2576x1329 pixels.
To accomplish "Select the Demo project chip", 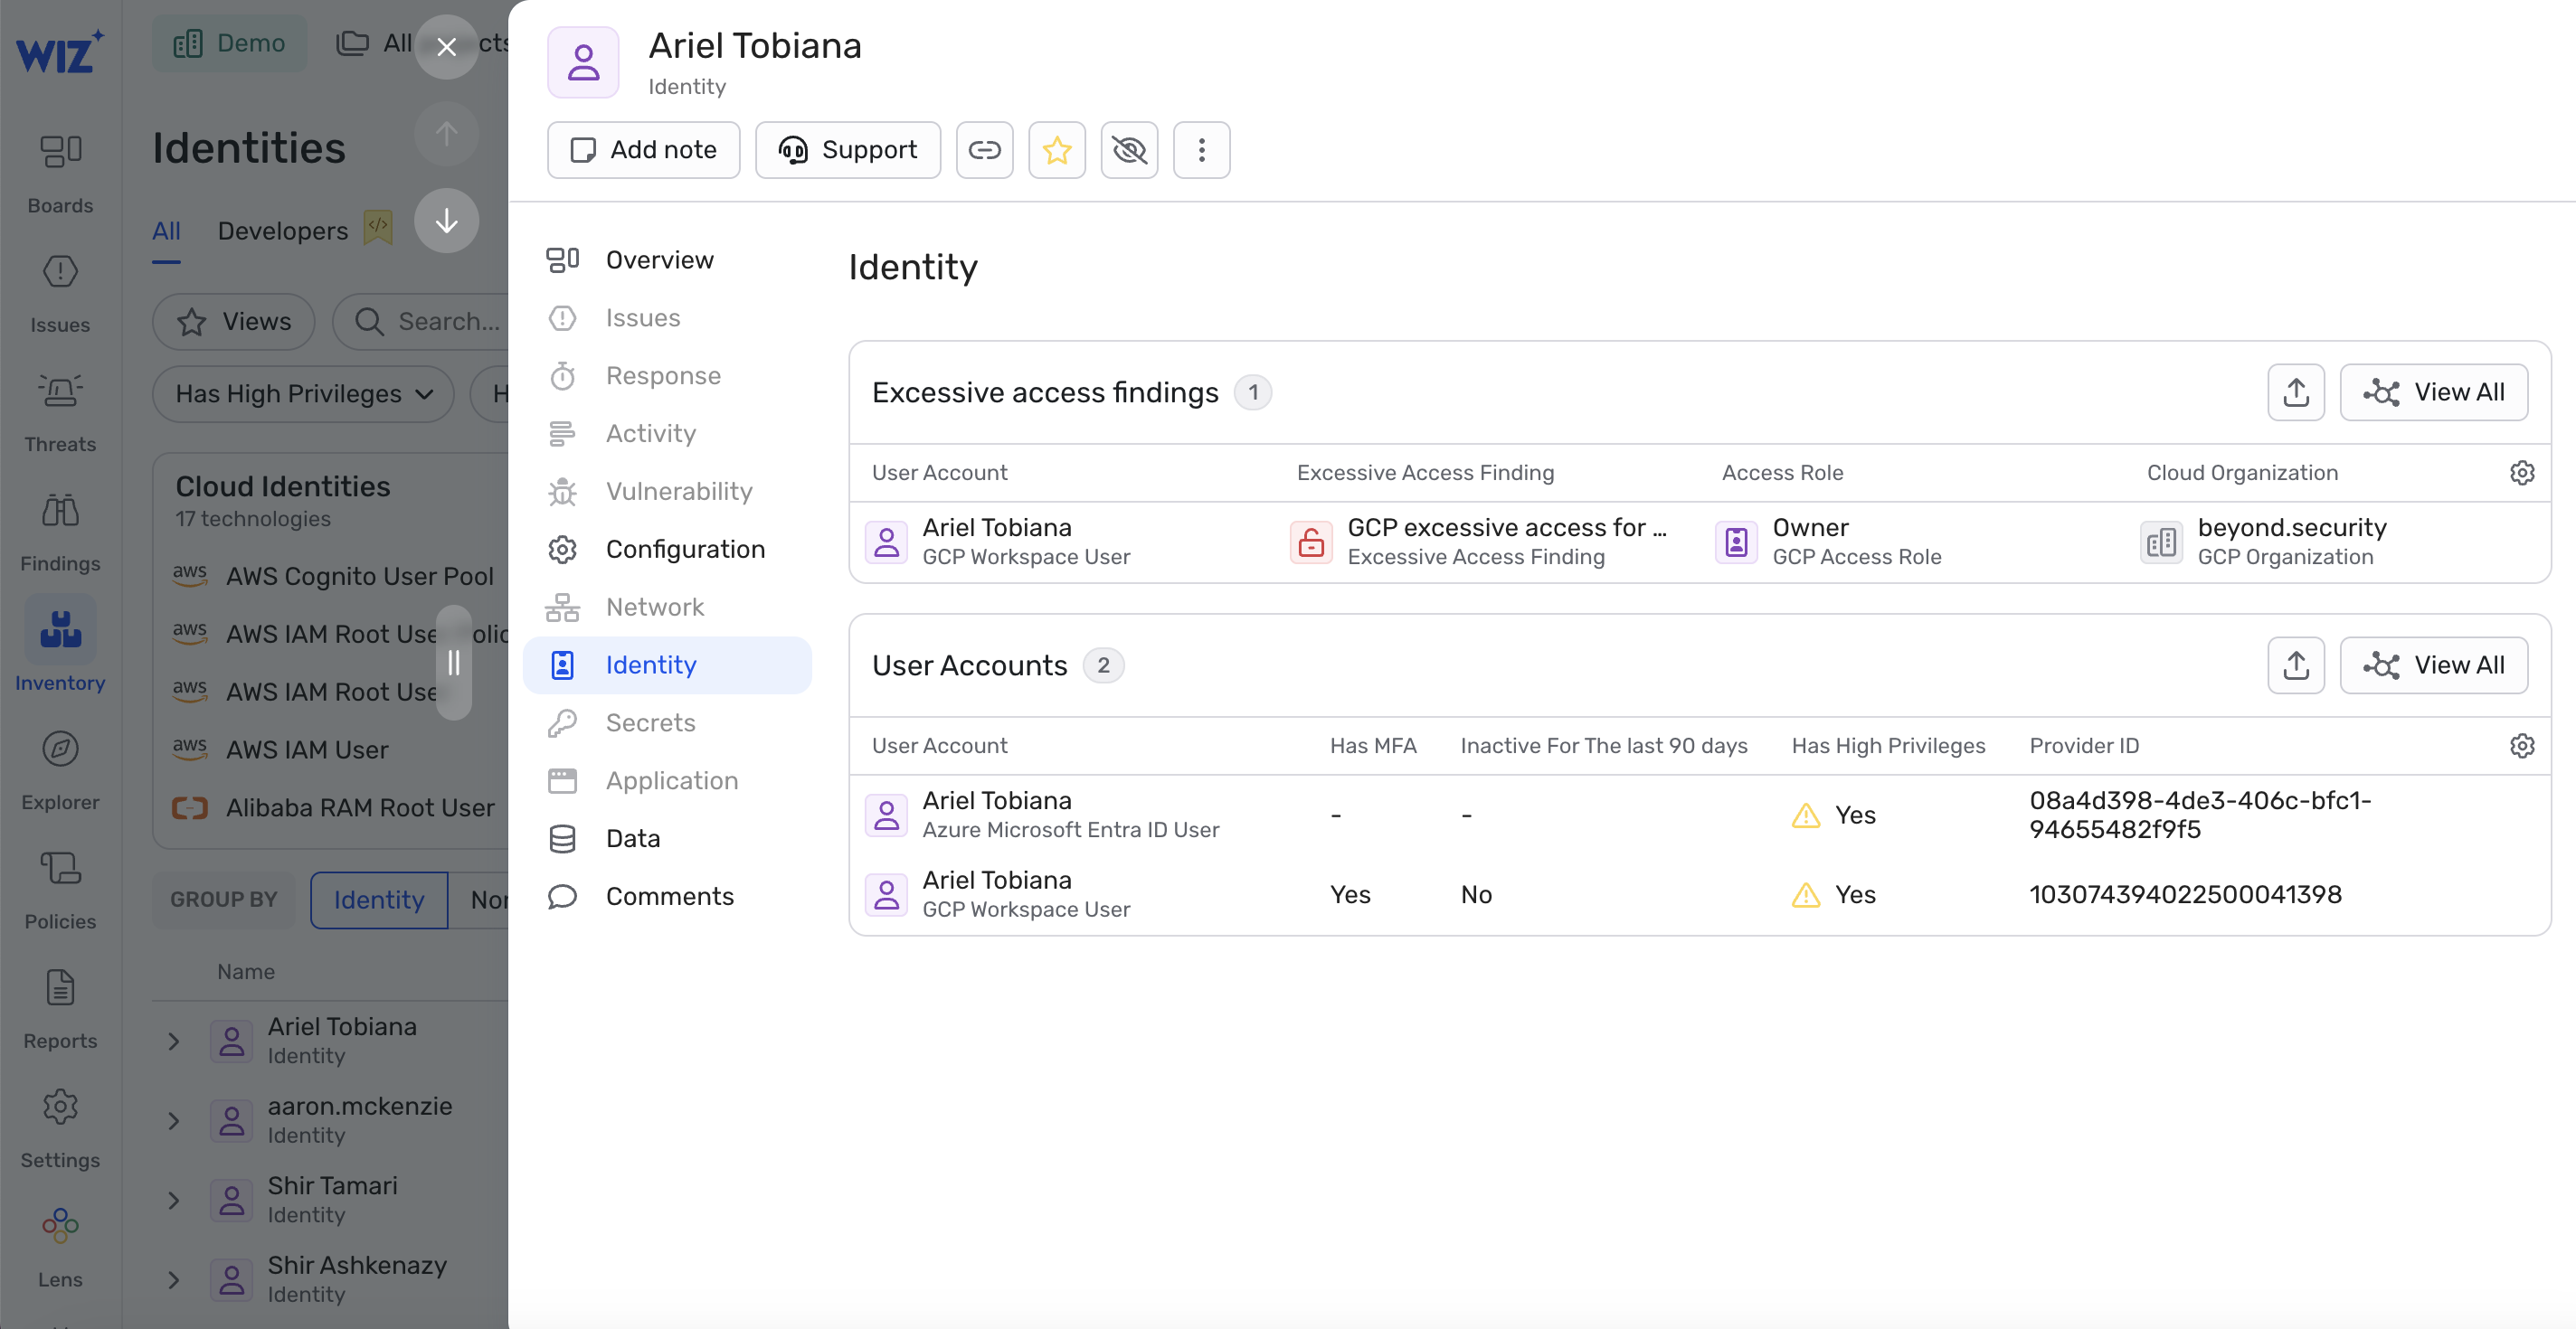I will (x=230, y=43).
